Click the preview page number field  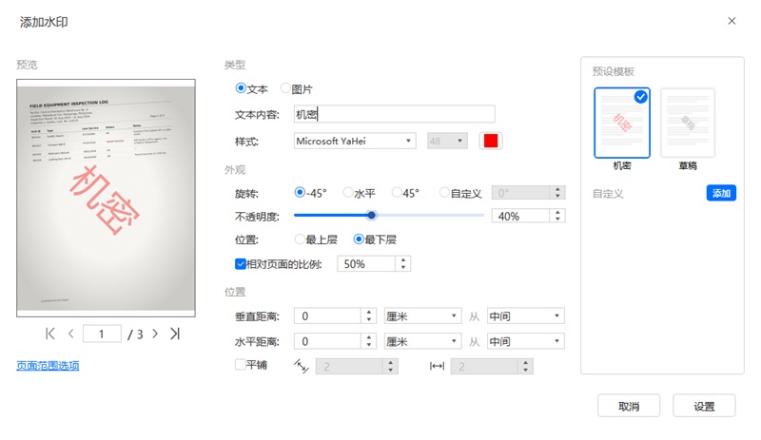point(102,334)
